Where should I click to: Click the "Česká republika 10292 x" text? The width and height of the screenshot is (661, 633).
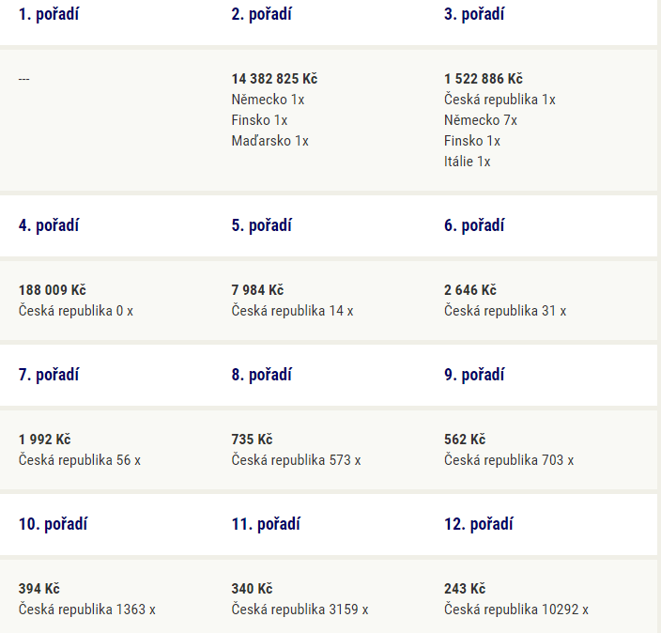coord(516,610)
